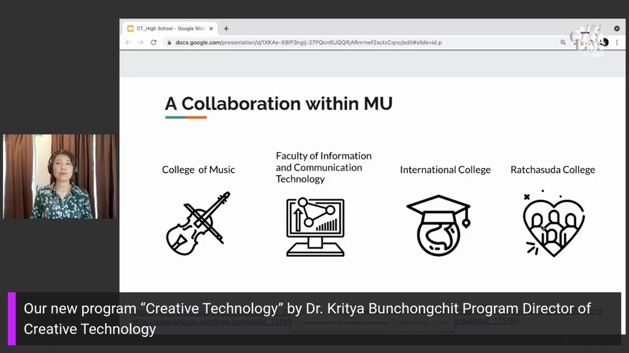Open Chrome's three-dot menu
The height and width of the screenshot is (353, 629).
pyautogui.click(x=617, y=42)
